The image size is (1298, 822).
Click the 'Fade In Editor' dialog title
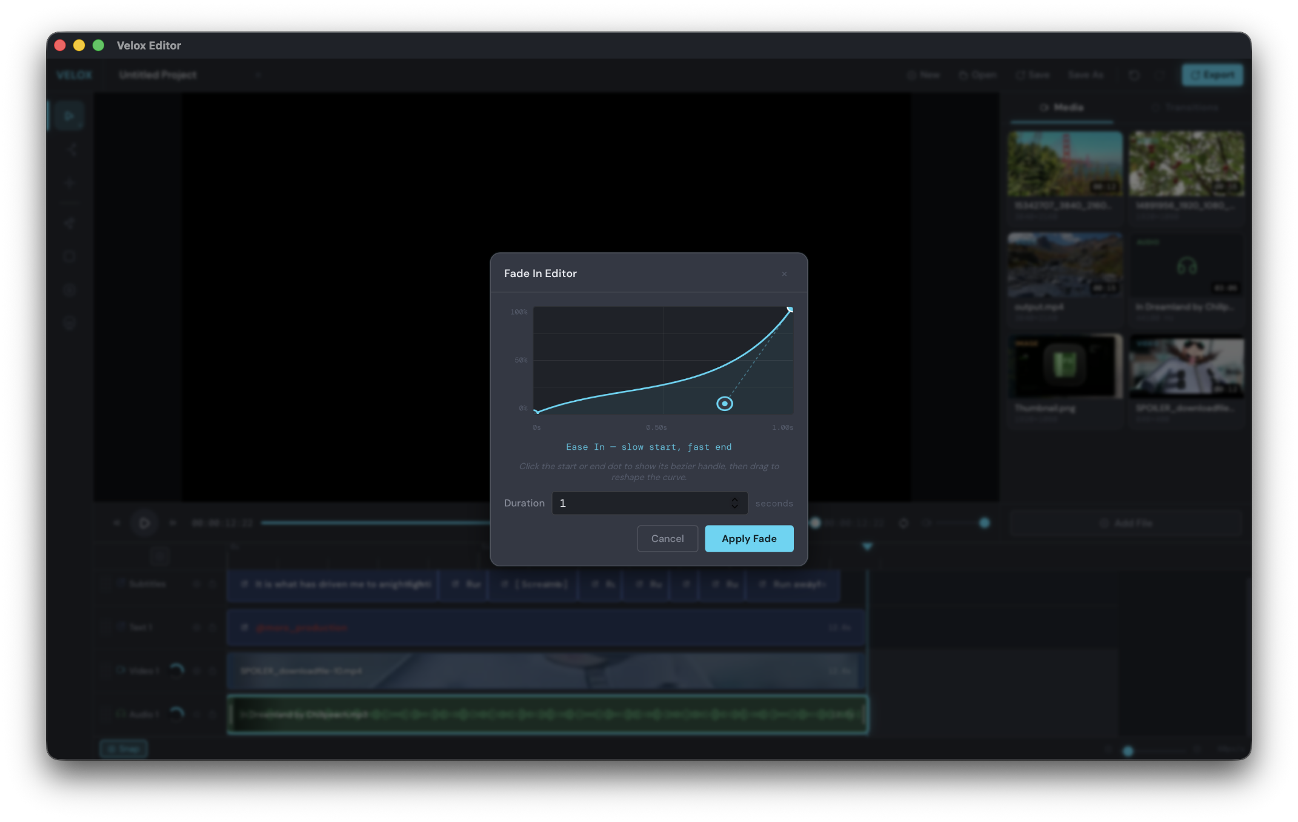click(x=540, y=273)
